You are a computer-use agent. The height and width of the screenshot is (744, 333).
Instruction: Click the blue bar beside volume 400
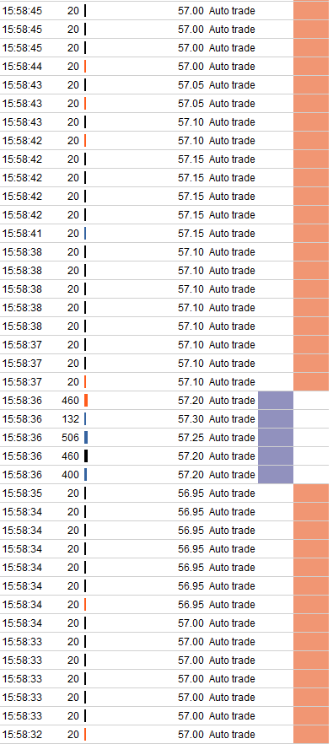85,474
